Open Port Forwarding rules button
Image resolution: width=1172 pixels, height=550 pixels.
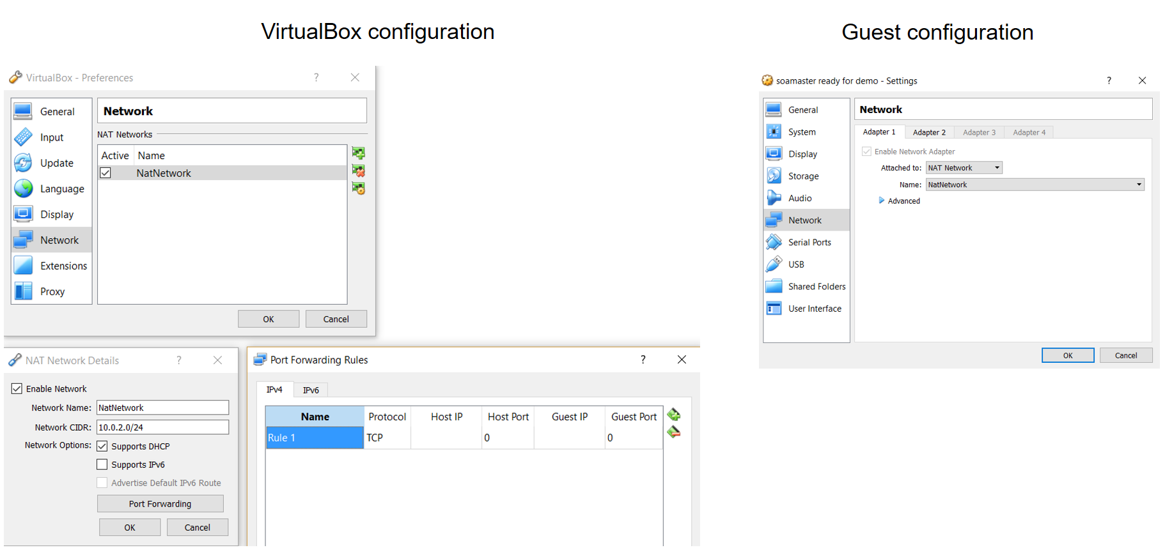pyautogui.click(x=160, y=503)
